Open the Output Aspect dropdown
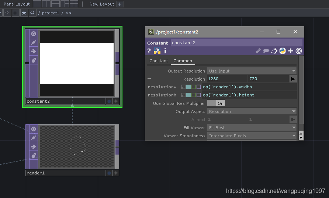The image size is (329, 198). point(252,112)
